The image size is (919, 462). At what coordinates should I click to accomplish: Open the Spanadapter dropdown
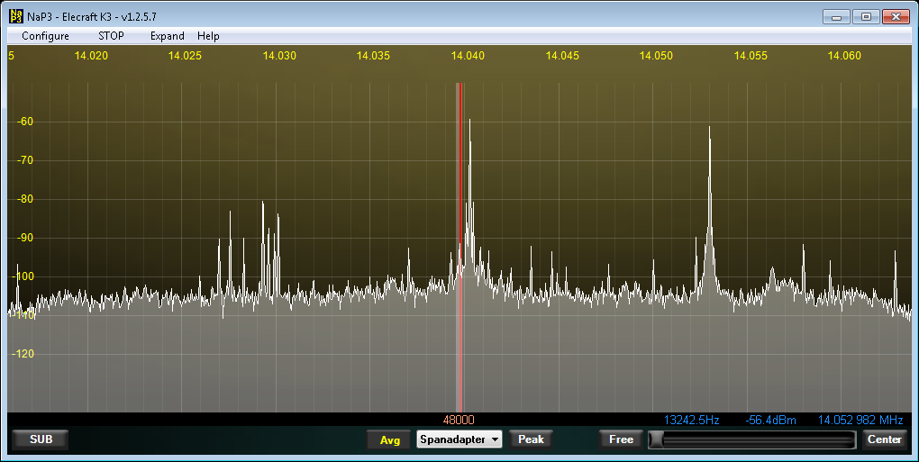coord(459,439)
